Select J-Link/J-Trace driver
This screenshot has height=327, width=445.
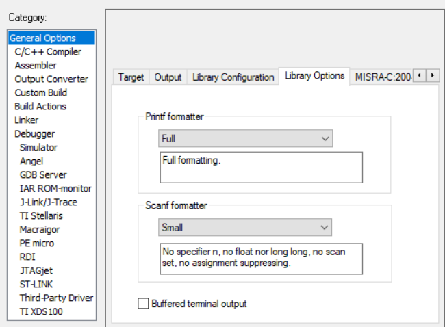49,202
